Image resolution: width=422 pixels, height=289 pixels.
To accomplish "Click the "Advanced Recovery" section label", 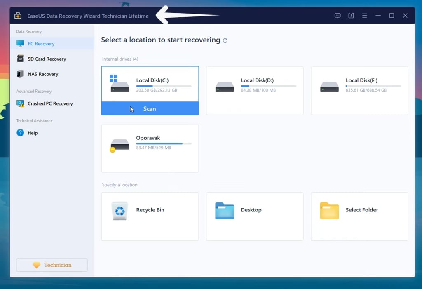I will 34,91.
